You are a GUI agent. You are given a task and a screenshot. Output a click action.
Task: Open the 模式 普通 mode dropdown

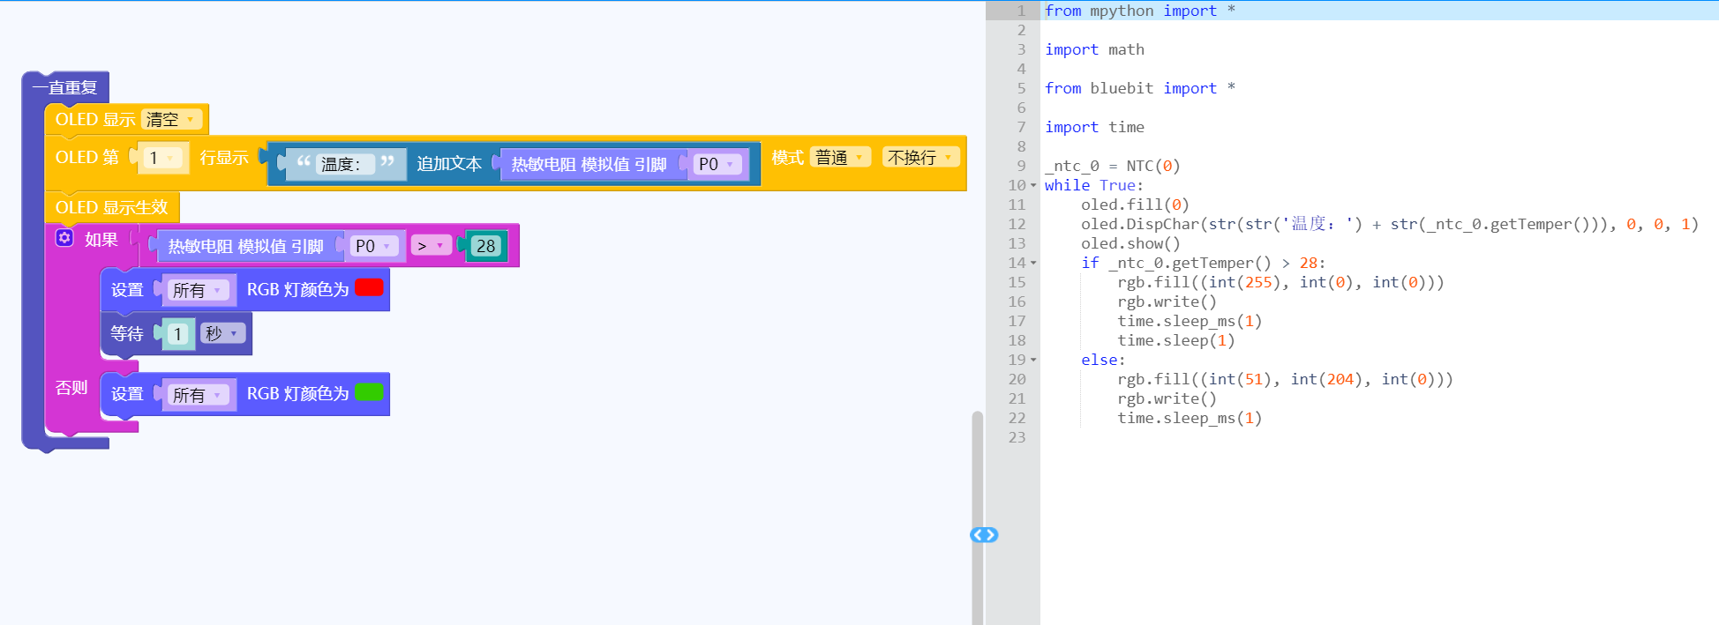[840, 157]
